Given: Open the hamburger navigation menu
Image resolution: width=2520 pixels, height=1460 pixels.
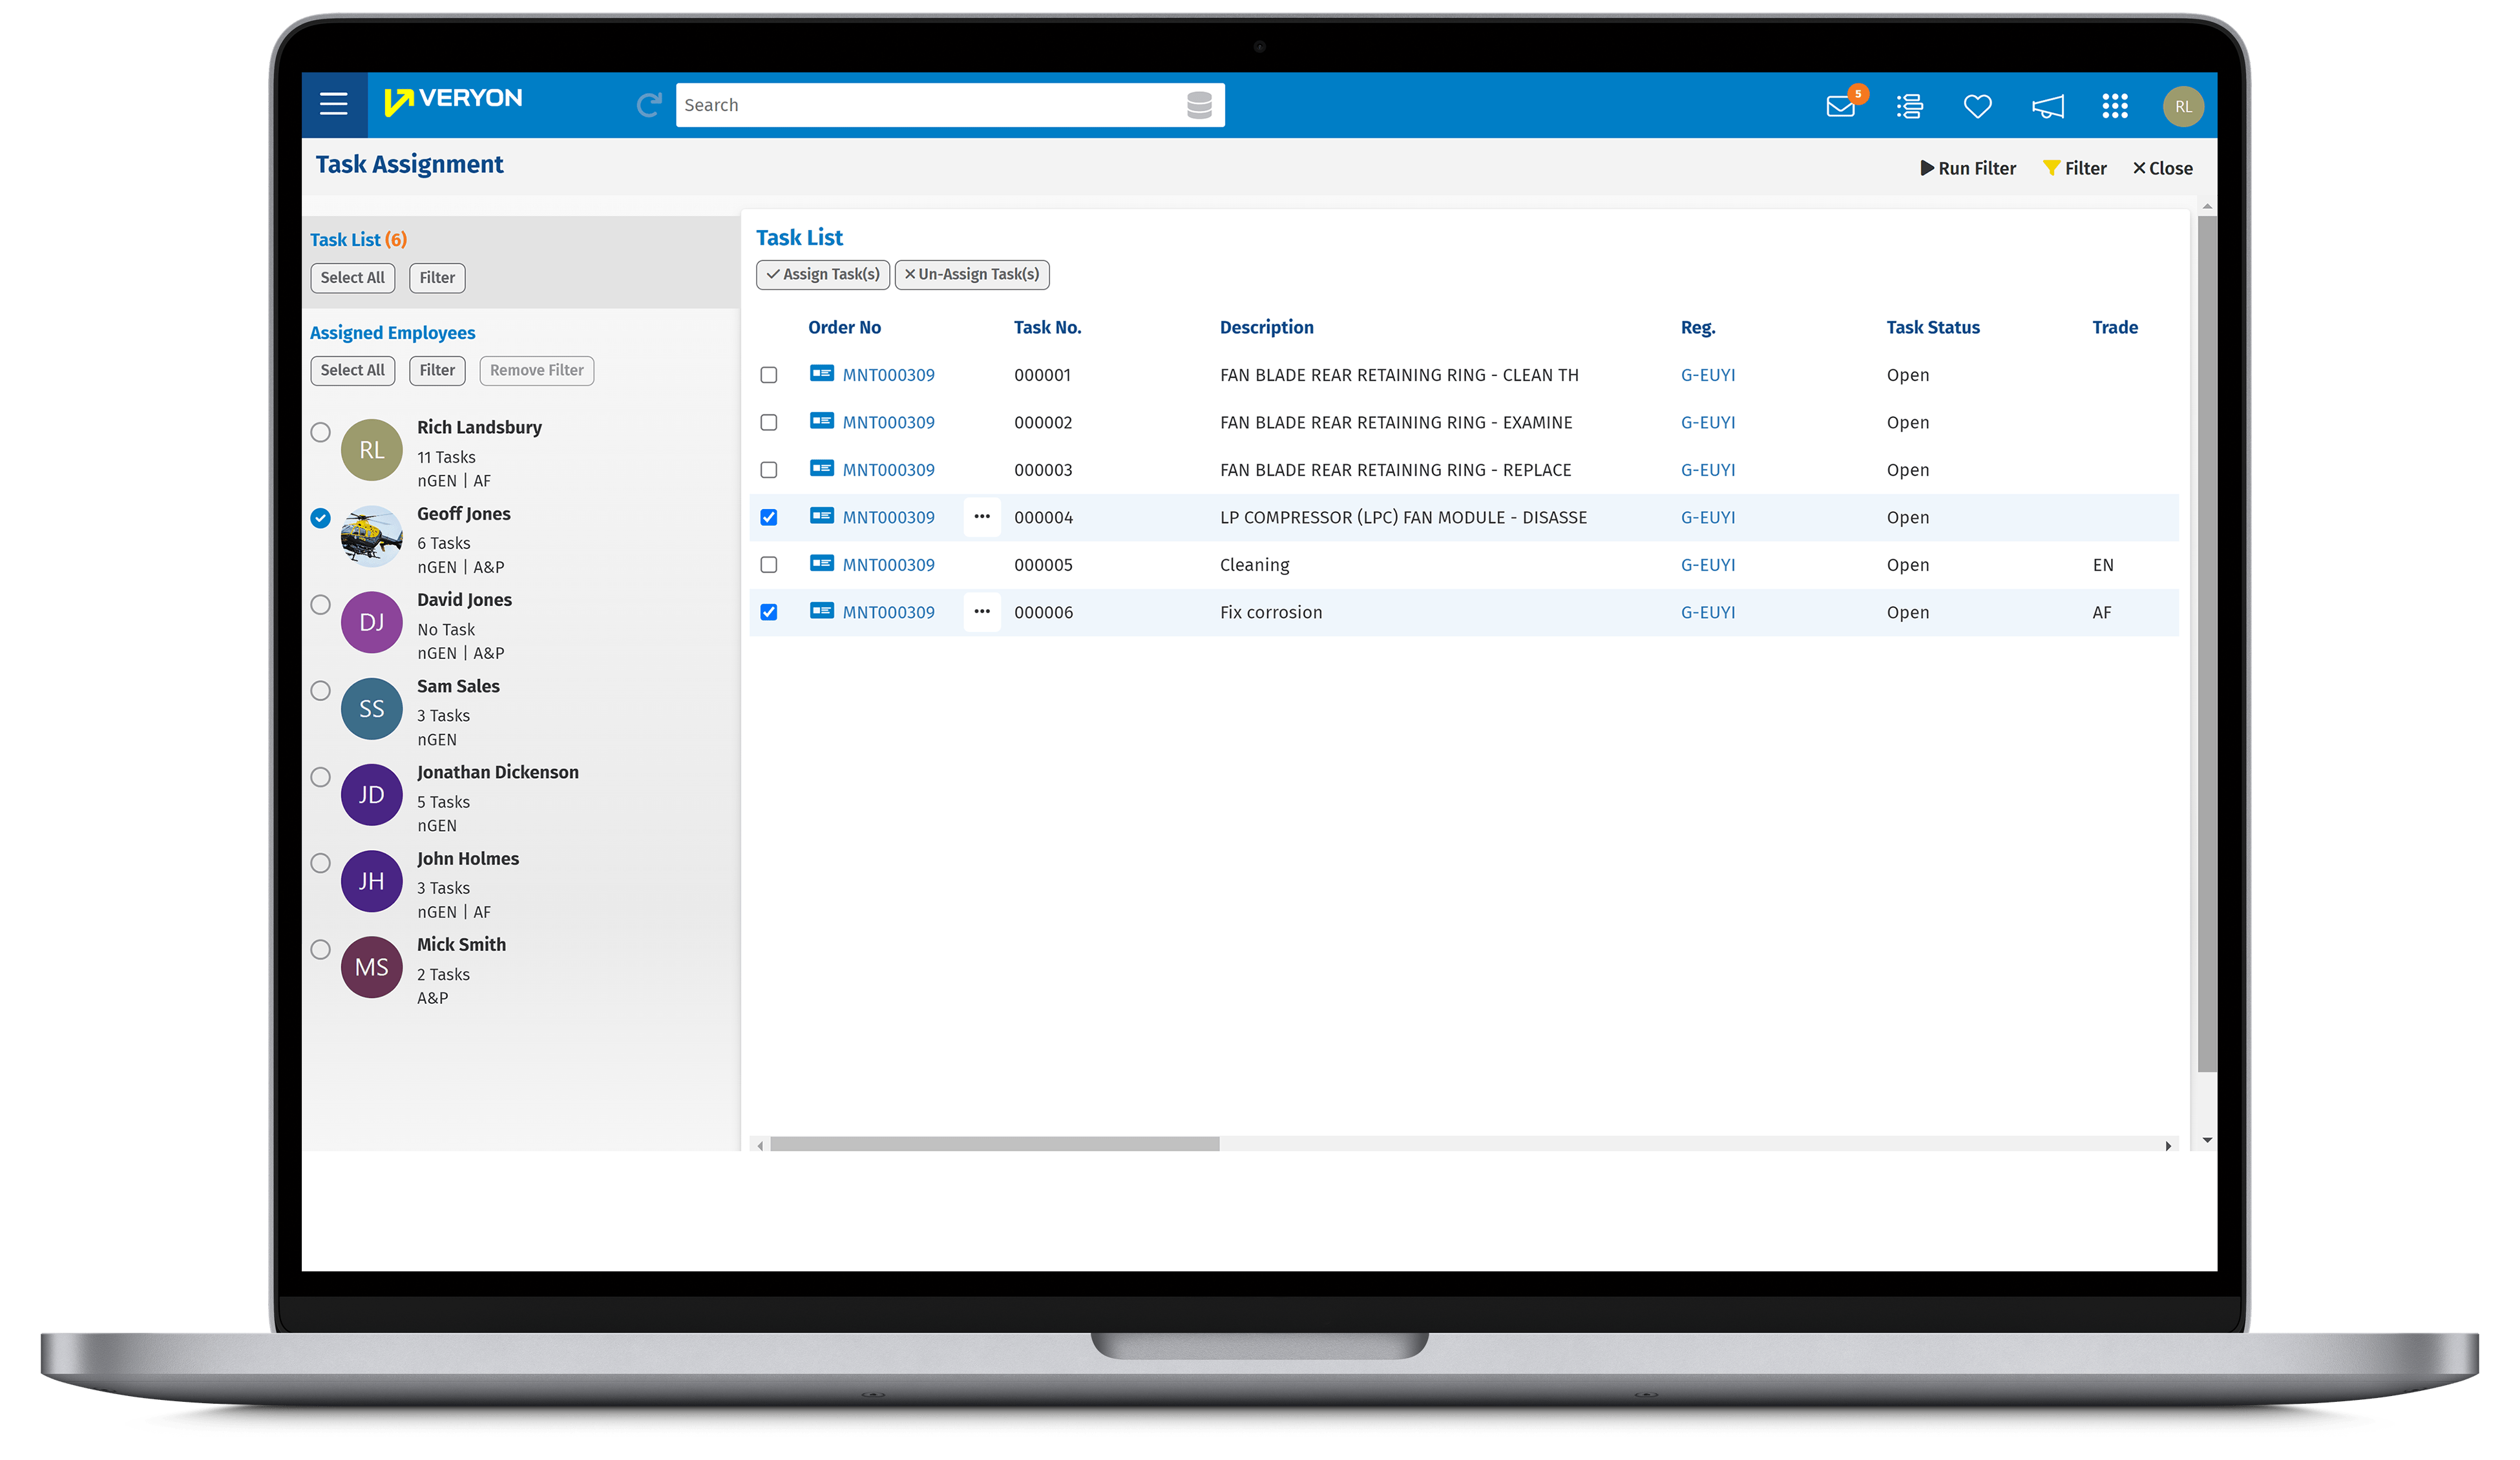Looking at the screenshot, I should 334,104.
